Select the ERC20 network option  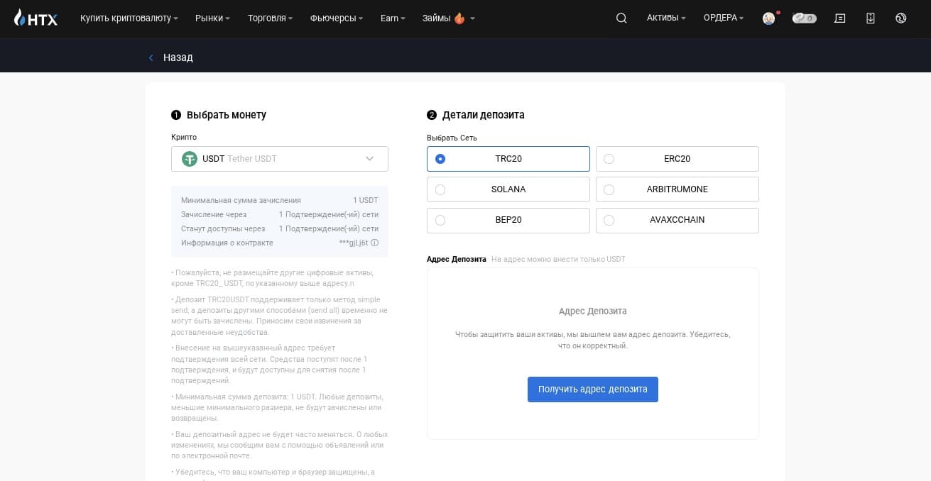point(677,159)
